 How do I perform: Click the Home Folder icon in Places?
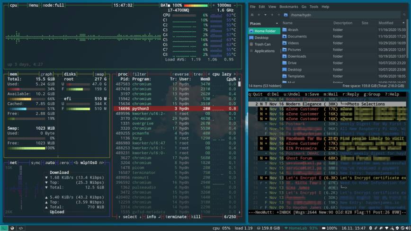pos(251,31)
